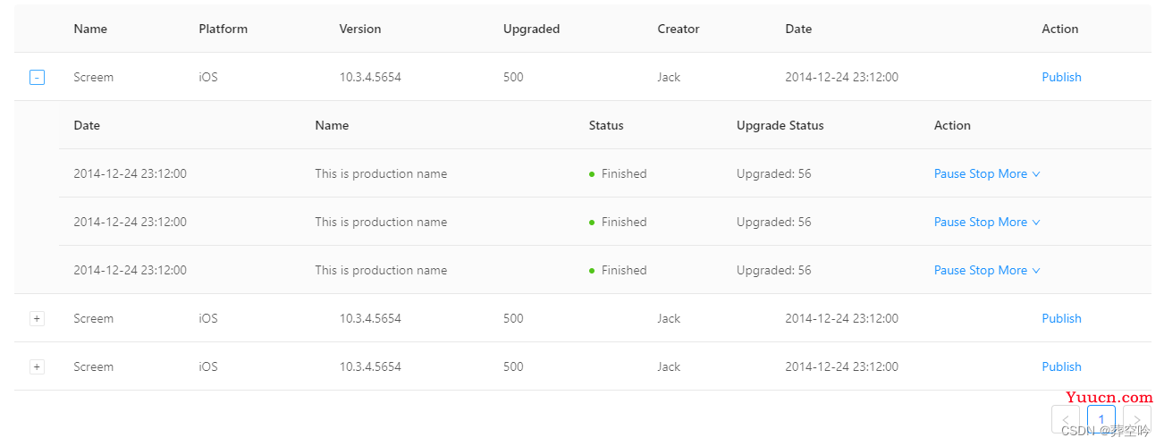
Task: Click Publish for the first Screem row
Action: tap(1061, 78)
